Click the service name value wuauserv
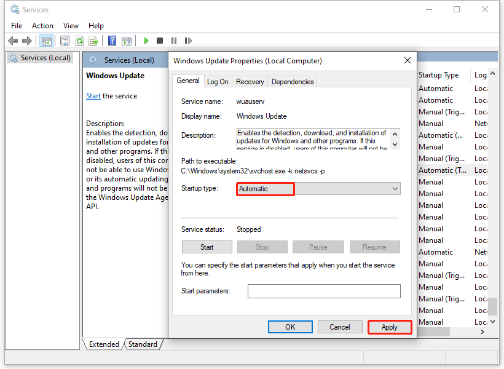Image resolution: width=504 pixels, height=369 pixels. point(250,101)
